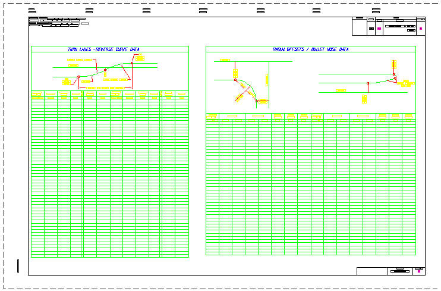
Task: Click last header cell of radial offsets table
Action: [409, 115]
